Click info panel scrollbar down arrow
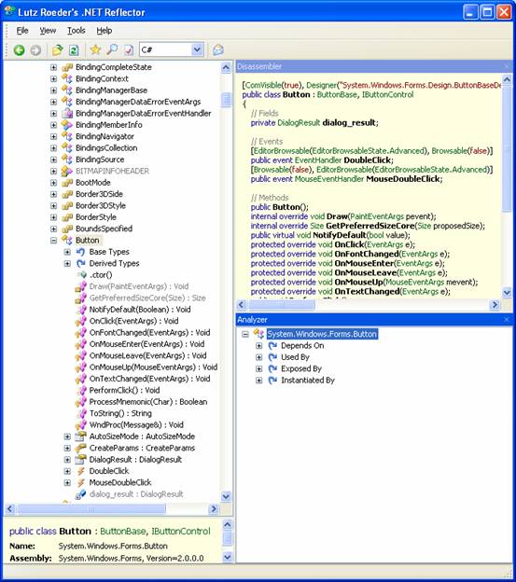The width and height of the screenshot is (516, 582). coord(228,557)
